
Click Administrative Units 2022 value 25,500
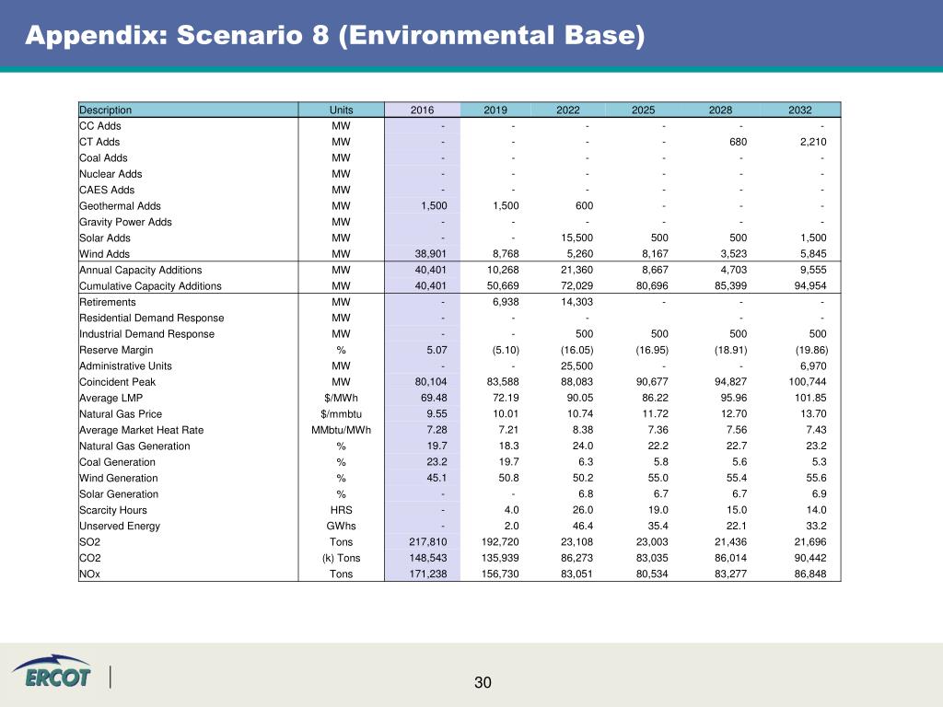pos(576,365)
